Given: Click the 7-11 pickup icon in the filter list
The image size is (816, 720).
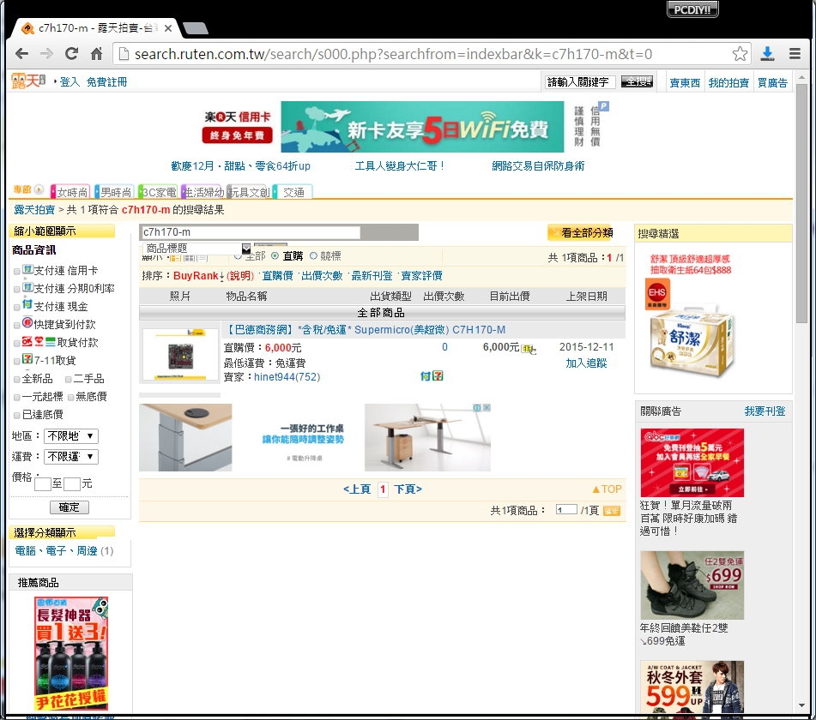Looking at the screenshot, I should pos(27,358).
